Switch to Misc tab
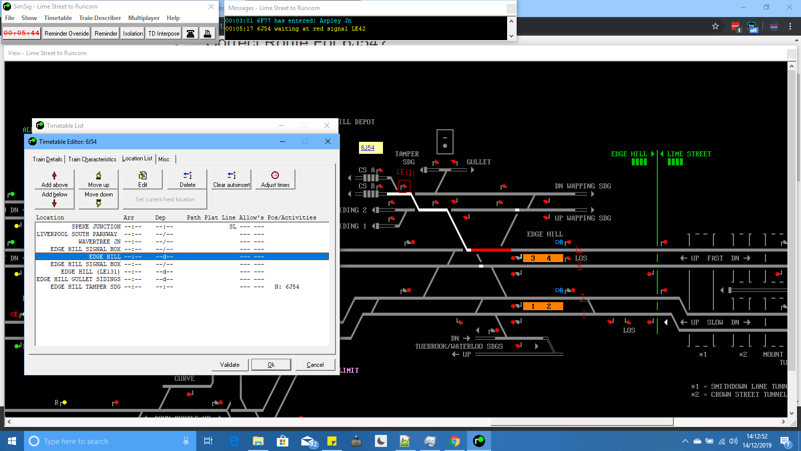The image size is (801, 451). pyautogui.click(x=164, y=159)
